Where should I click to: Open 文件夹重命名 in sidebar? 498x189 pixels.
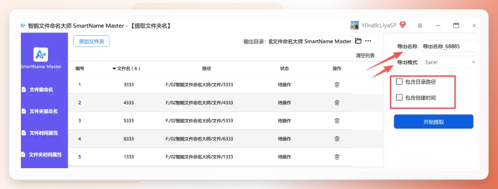pyautogui.click(x=39, y=111)
